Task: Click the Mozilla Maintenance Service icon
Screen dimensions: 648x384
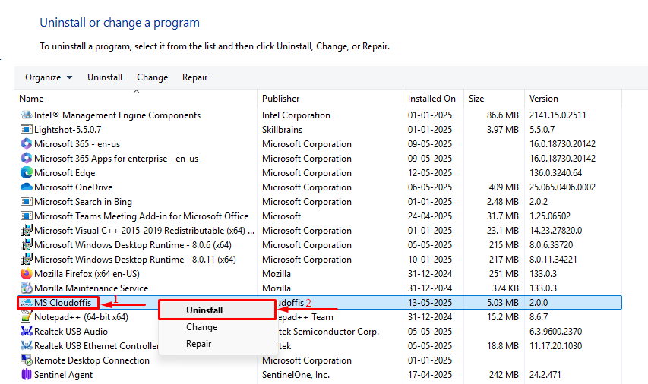Action: click(x=27, y=288)
